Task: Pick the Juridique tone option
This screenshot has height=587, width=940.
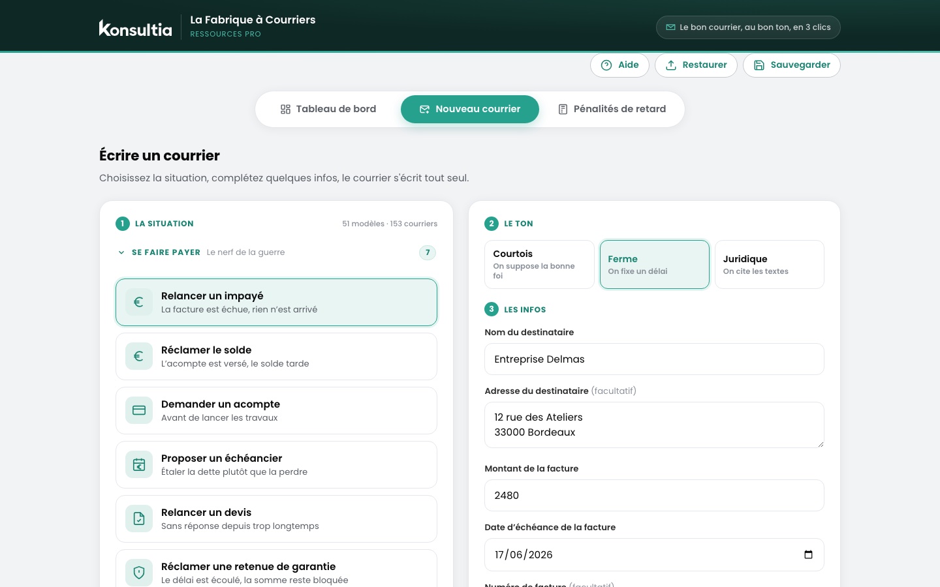Action: [x=770, y=264]
